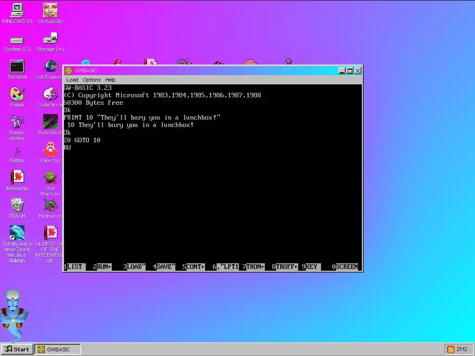The width and height of the screenshot is (475, 356).
Task: Select the GWBASIC taskbar button
Action: [x=58, y=350]
